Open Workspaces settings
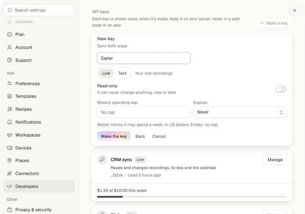The width and height of the screenshot is (305, 214). [39, 135]
